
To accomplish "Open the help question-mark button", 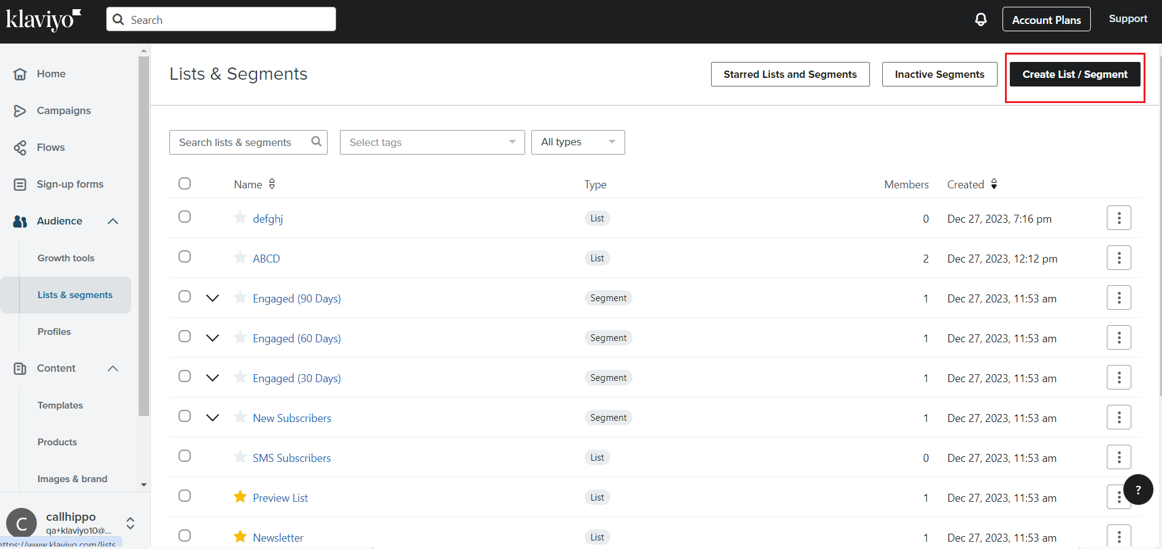I will (1139, 489).
